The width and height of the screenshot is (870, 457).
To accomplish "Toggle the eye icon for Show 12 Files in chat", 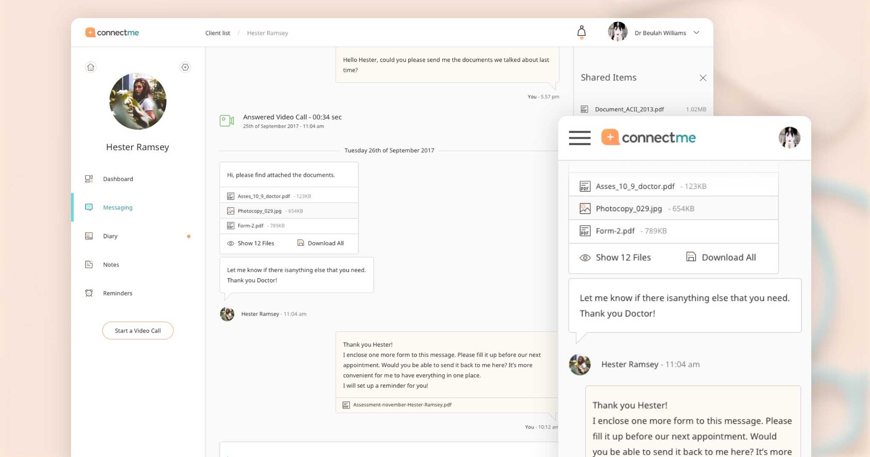I will tap(231, 244).
